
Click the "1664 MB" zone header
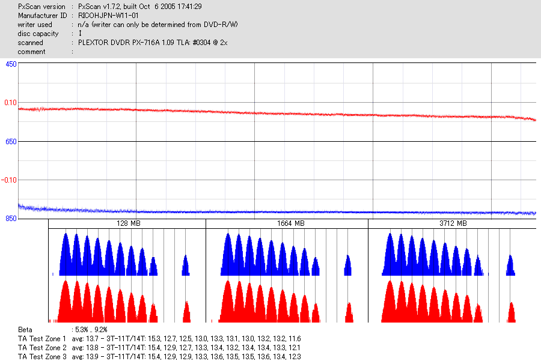click(291, 223)
